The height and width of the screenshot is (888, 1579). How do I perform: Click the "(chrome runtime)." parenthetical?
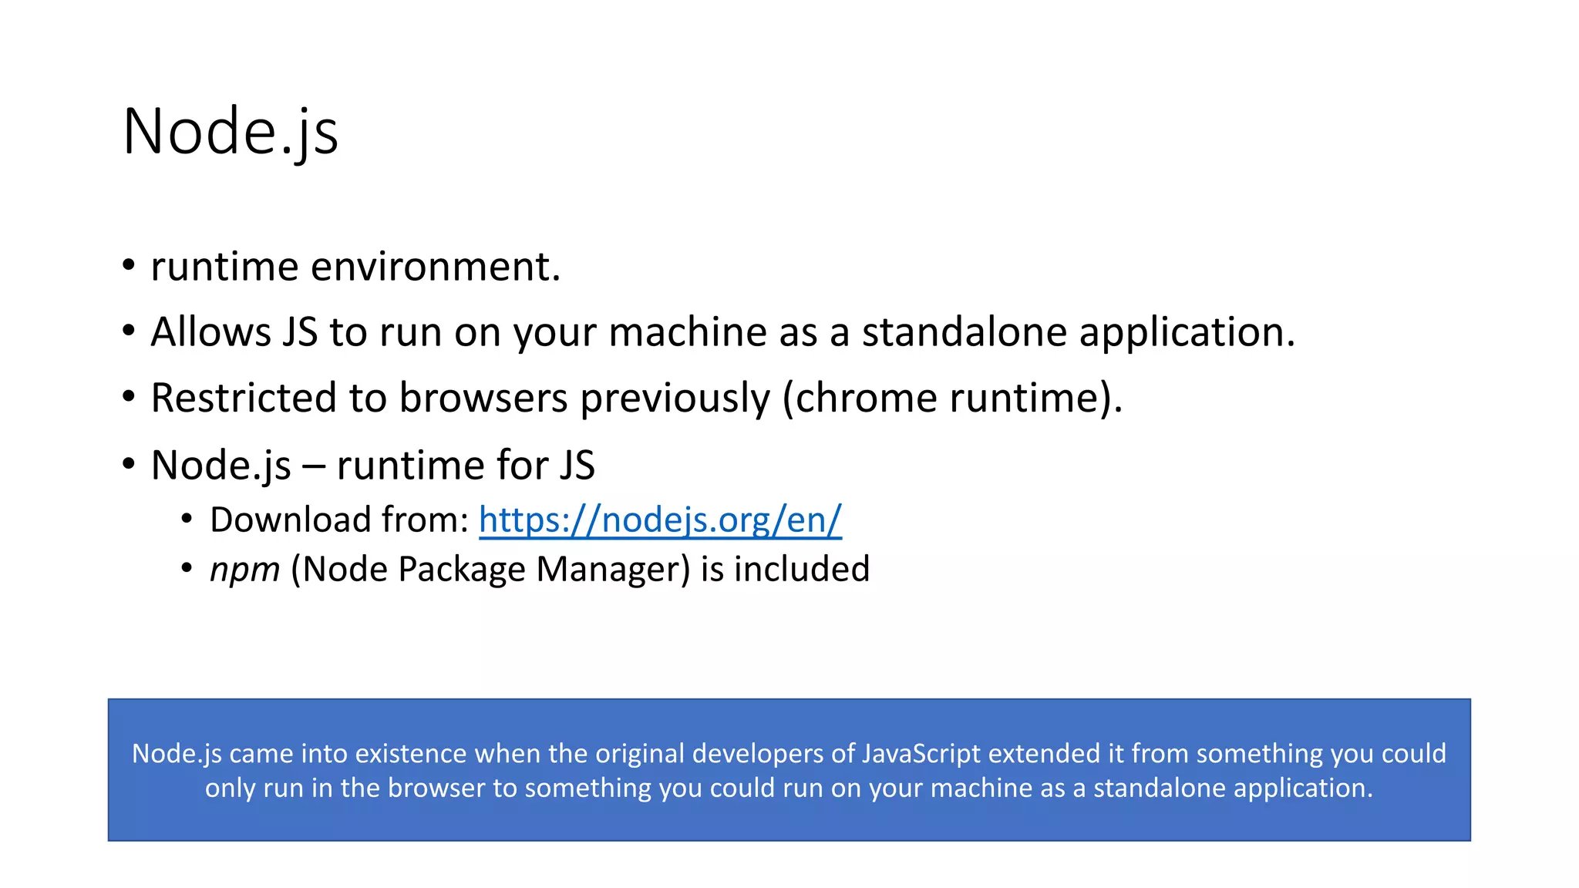click(952, 399)
